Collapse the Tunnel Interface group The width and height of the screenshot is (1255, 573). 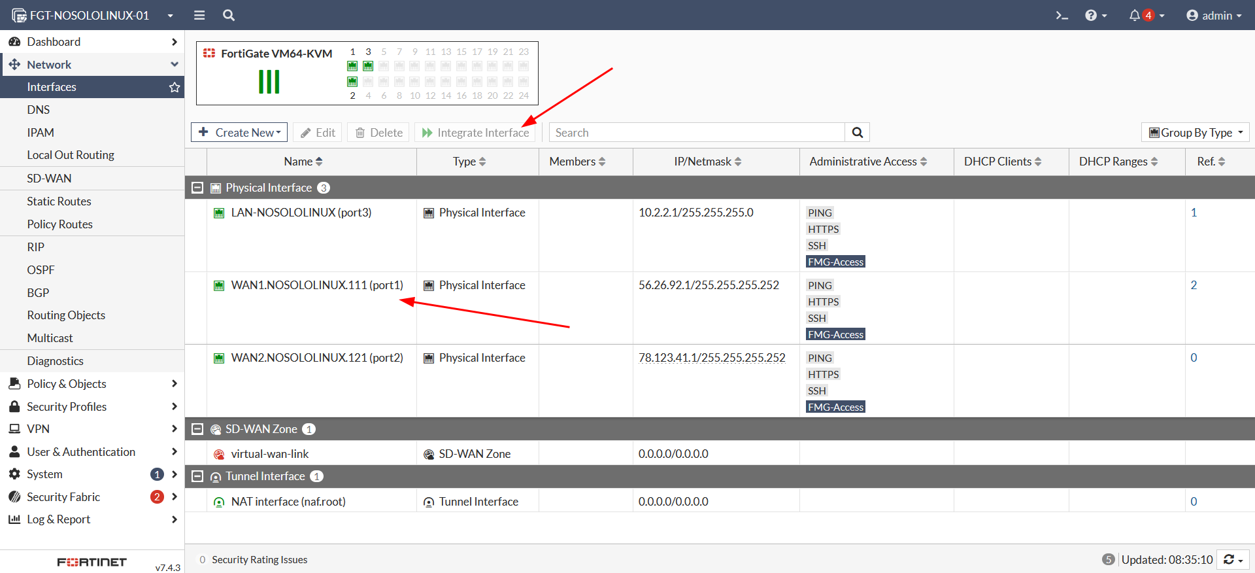tap(197, 476)
